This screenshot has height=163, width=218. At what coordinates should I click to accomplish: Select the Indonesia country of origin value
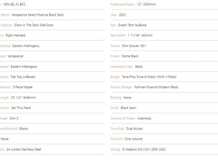point(144,118)
